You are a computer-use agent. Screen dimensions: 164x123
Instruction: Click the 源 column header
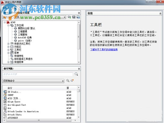(68, 88)
